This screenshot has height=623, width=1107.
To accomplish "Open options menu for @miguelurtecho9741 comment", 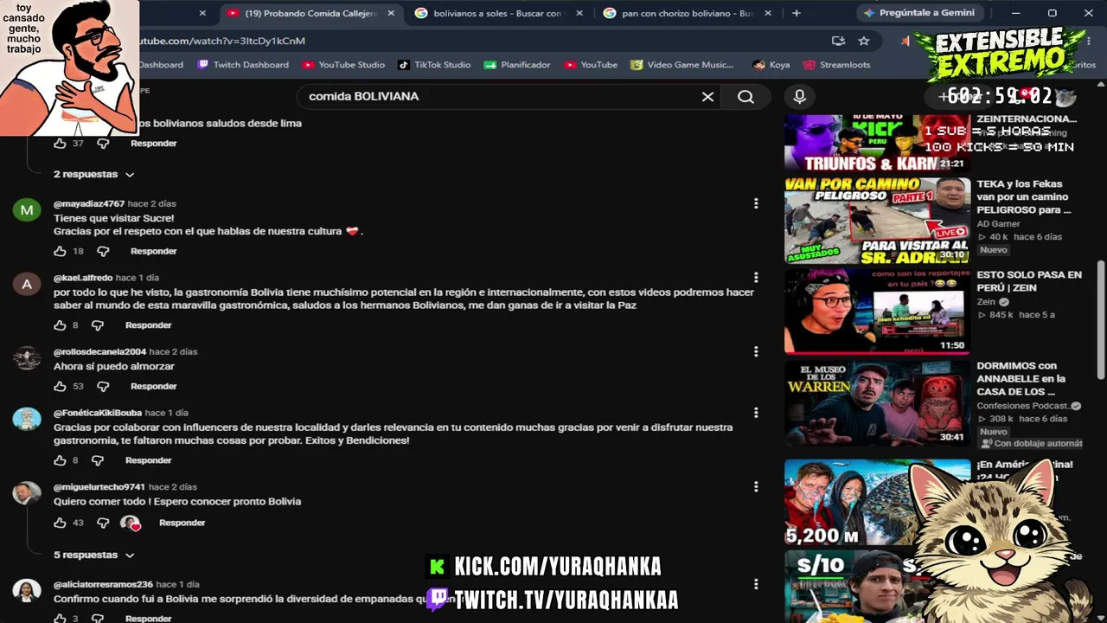I will 756,487.
